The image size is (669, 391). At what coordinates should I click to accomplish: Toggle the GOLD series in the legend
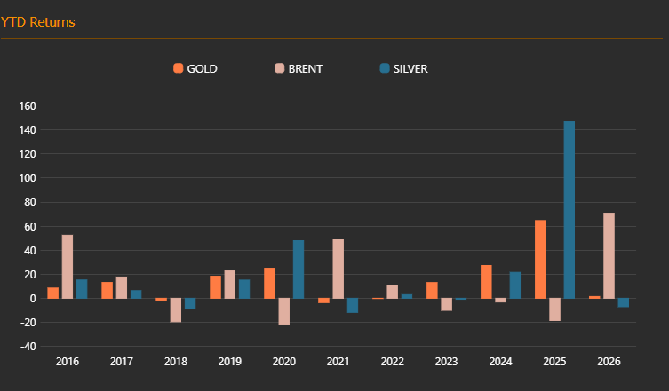tap(195, 68)
